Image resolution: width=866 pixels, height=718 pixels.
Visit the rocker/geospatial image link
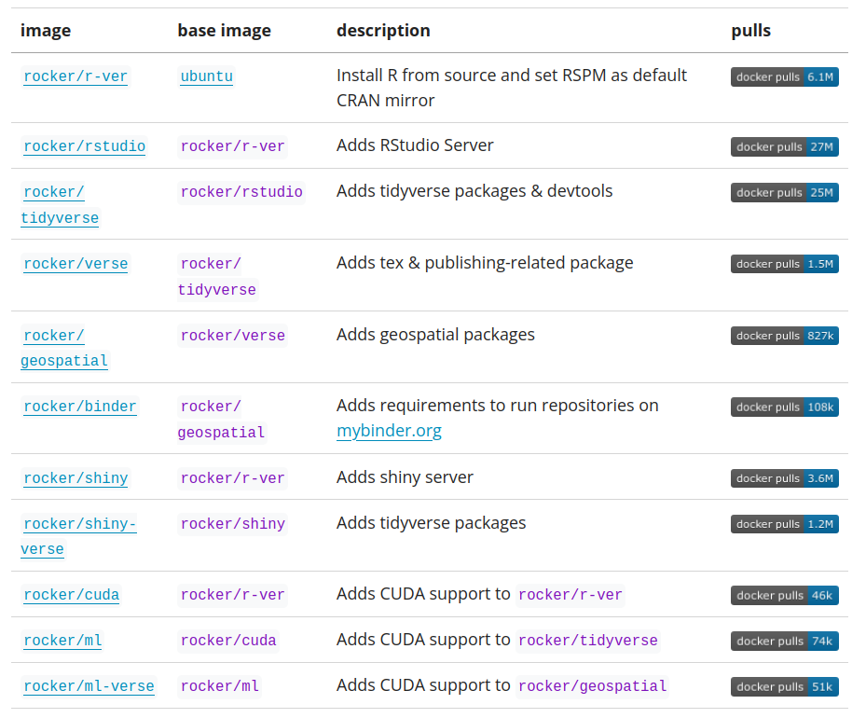[x=64, y=348]
